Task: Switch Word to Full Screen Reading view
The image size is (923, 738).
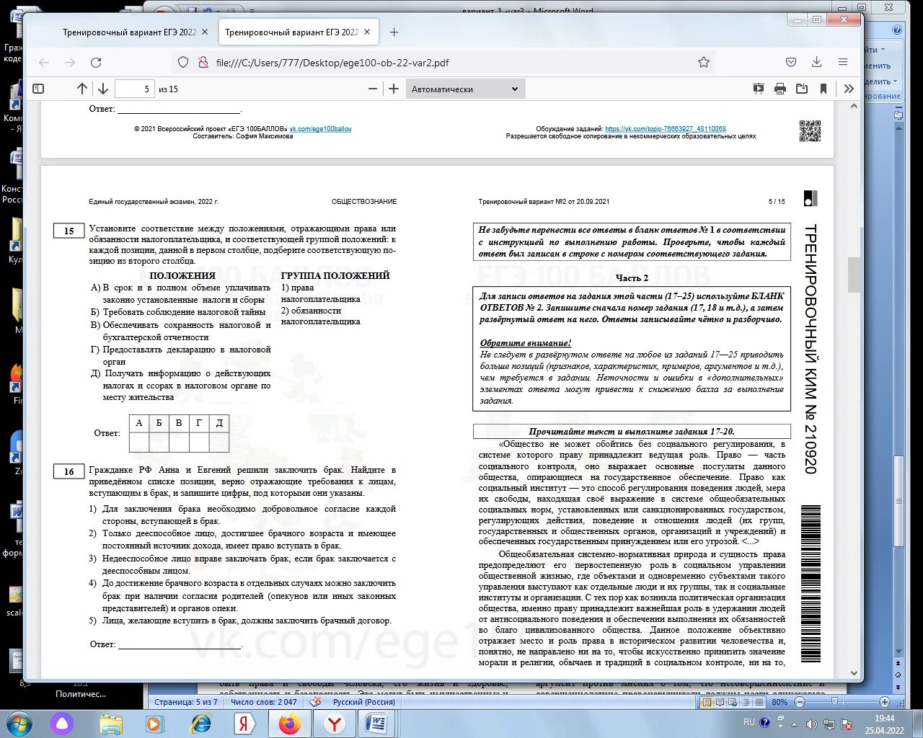Action: pos(719,702)
